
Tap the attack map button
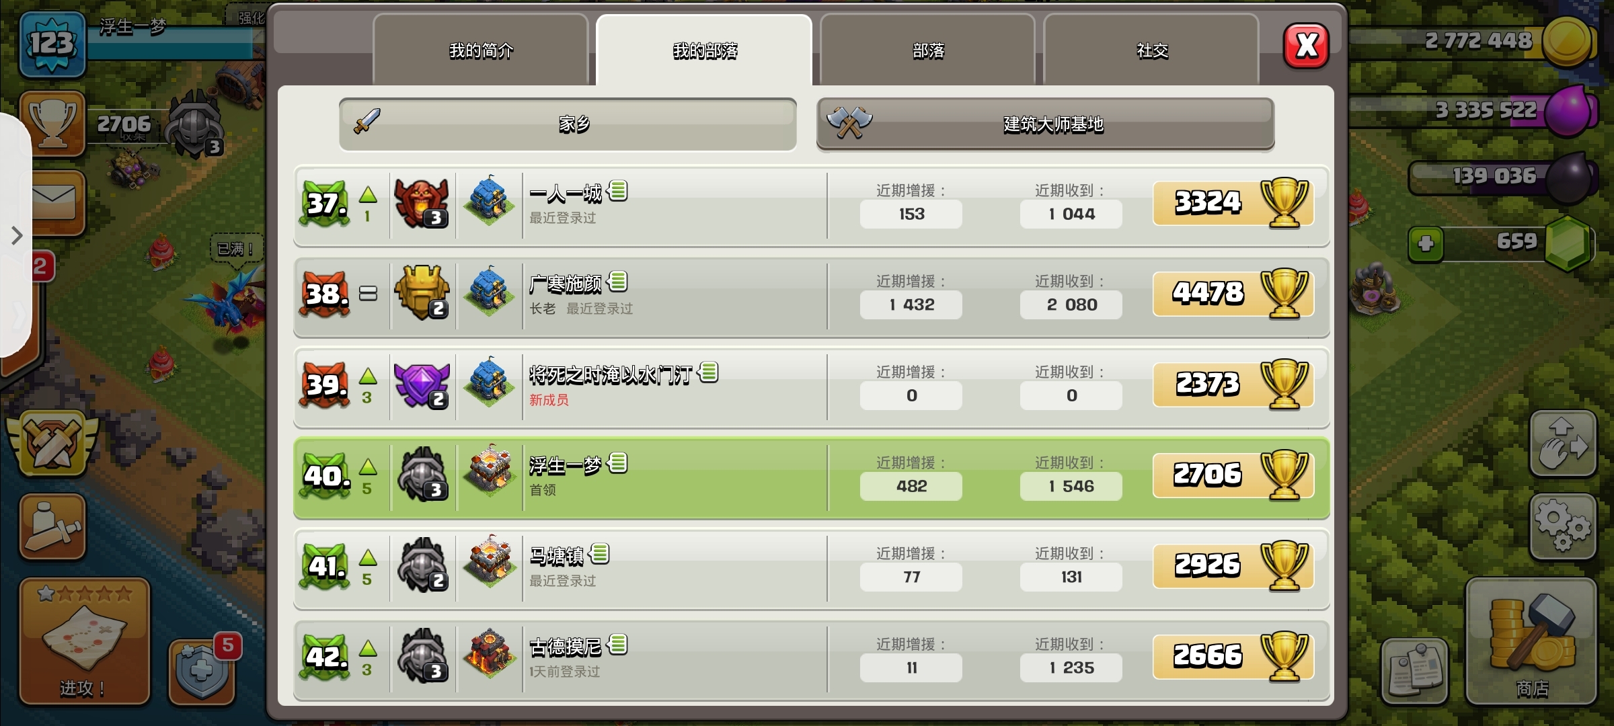(84, 641)
